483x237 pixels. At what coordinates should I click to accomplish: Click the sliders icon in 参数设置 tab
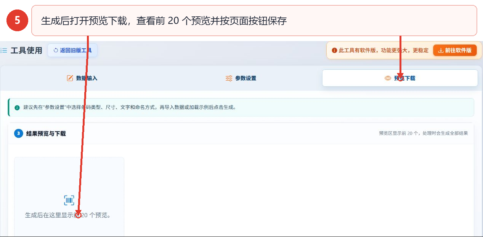229,78
